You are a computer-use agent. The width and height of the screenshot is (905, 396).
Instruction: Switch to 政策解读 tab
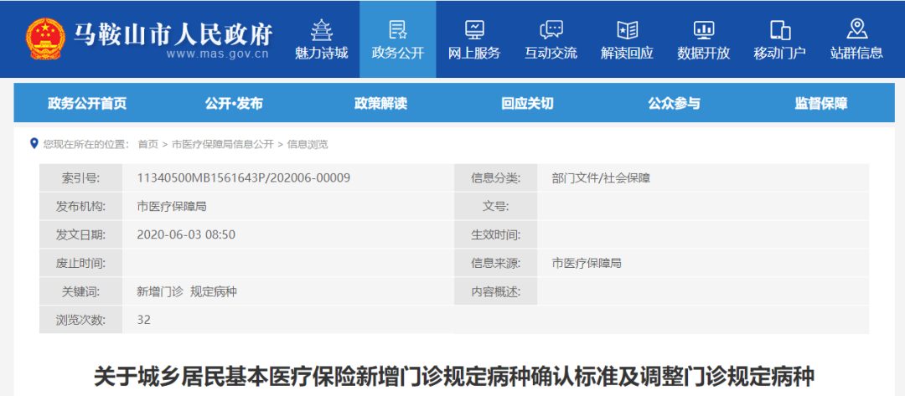pos(381,104)
